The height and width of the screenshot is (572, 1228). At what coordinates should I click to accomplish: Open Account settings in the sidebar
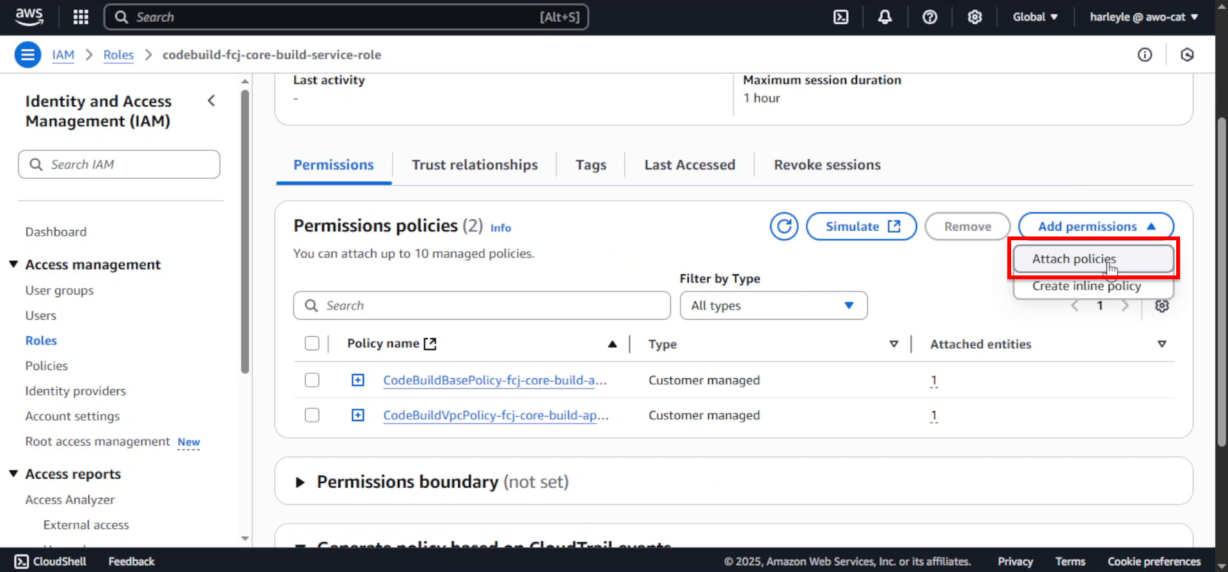(72, 416)
